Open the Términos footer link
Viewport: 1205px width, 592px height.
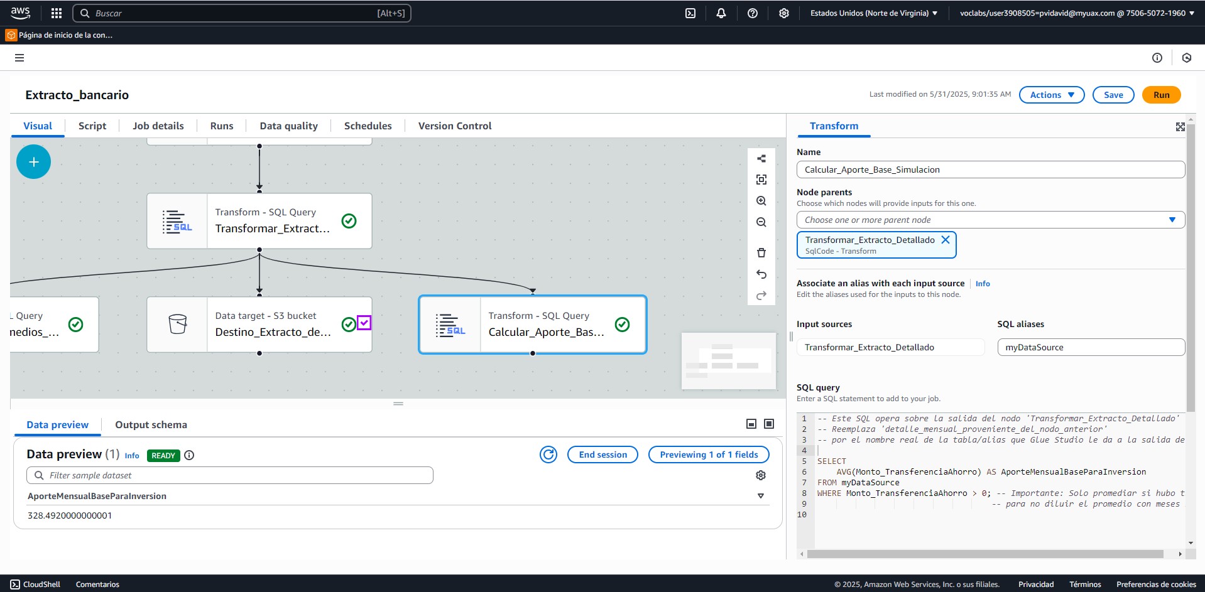[x=1085, y=584]
